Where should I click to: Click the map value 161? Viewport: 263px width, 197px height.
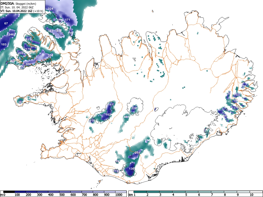[x=111, y=105]
